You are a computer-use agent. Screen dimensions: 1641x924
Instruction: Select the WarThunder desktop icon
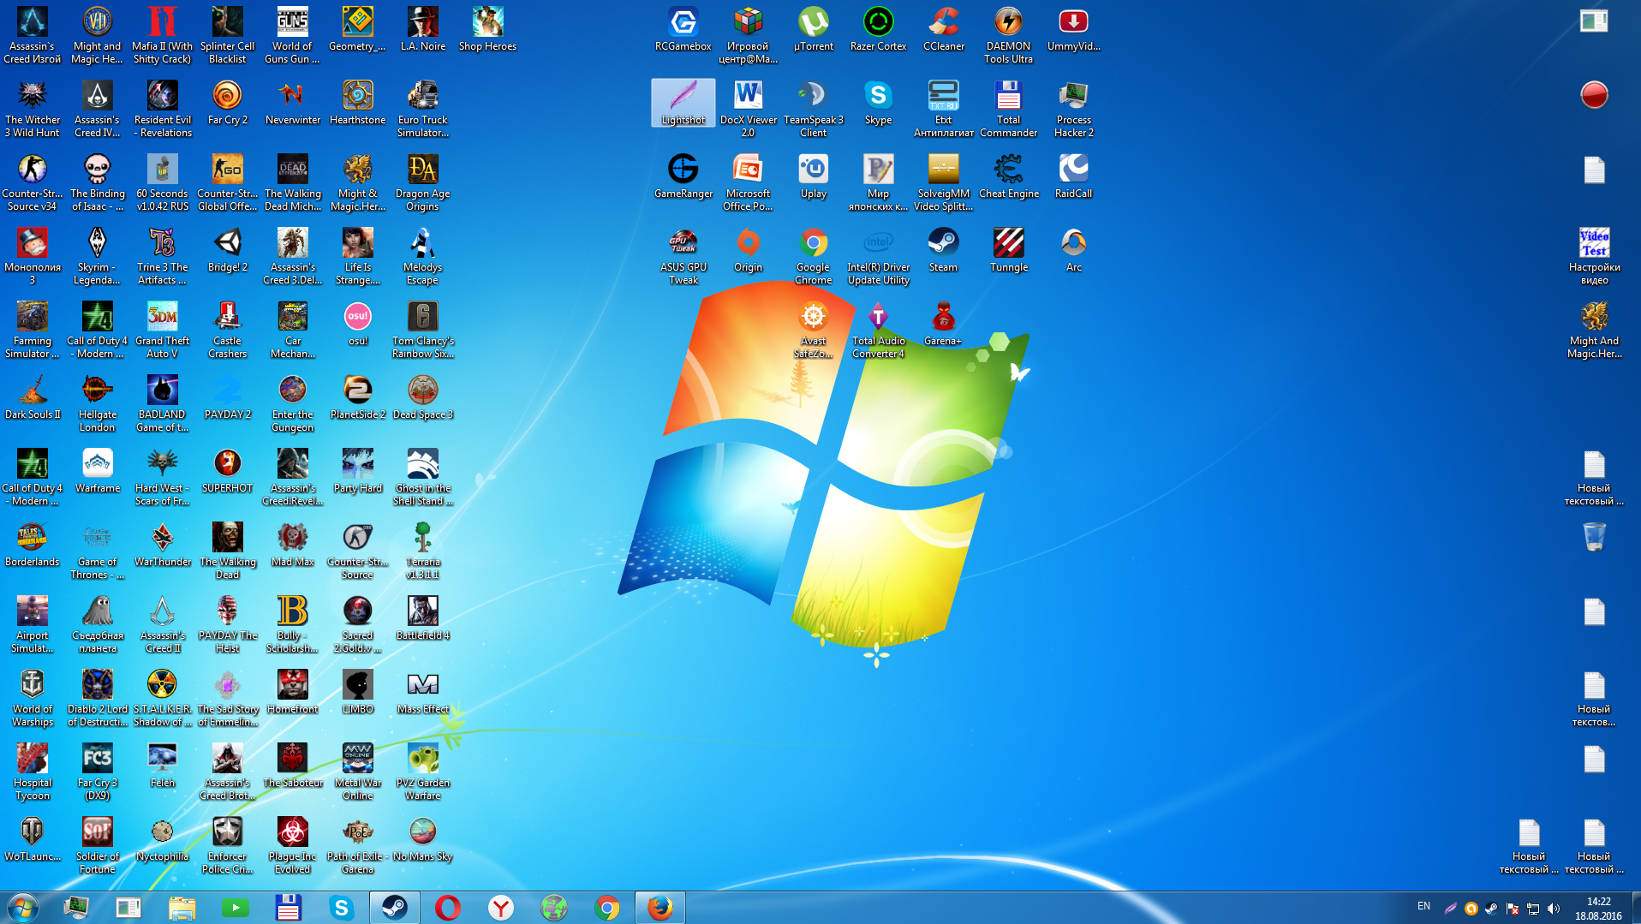tap(162, 545)
